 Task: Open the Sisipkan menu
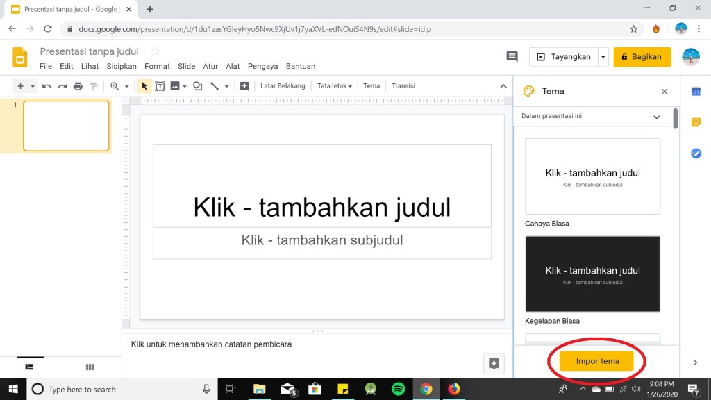pos(122,67)
